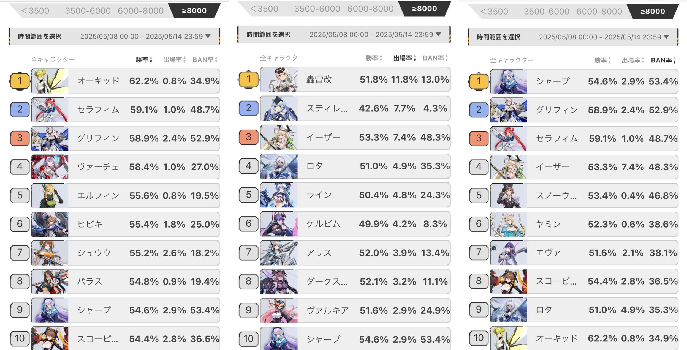Select 6000-8000 tab above the オーキッド-topped ranking

coord(140,11)
